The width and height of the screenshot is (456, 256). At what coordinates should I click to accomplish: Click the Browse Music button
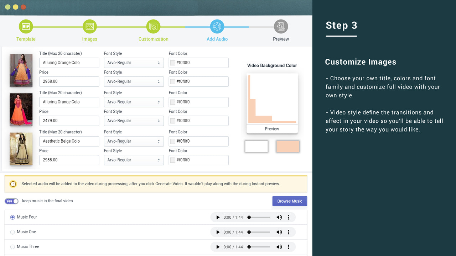[290, 201]
